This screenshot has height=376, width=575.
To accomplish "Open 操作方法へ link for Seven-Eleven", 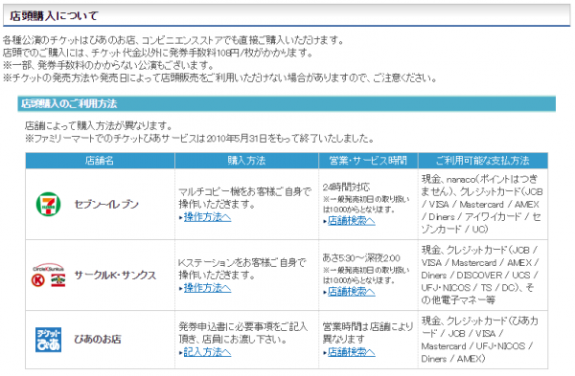I will point(207,217).
